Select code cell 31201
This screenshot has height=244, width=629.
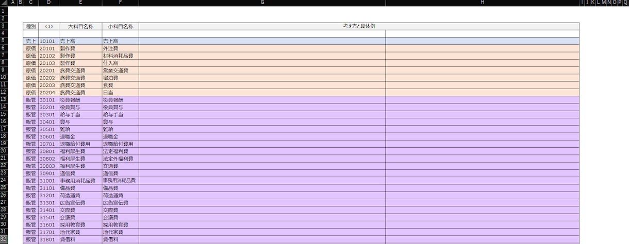(x=48, y=196)
